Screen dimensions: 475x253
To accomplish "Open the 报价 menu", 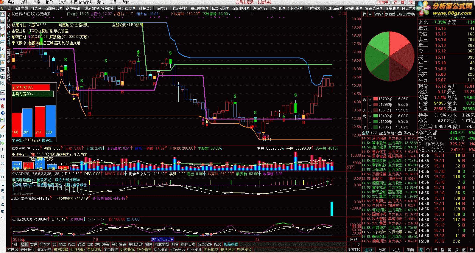I will click(49, 2).
